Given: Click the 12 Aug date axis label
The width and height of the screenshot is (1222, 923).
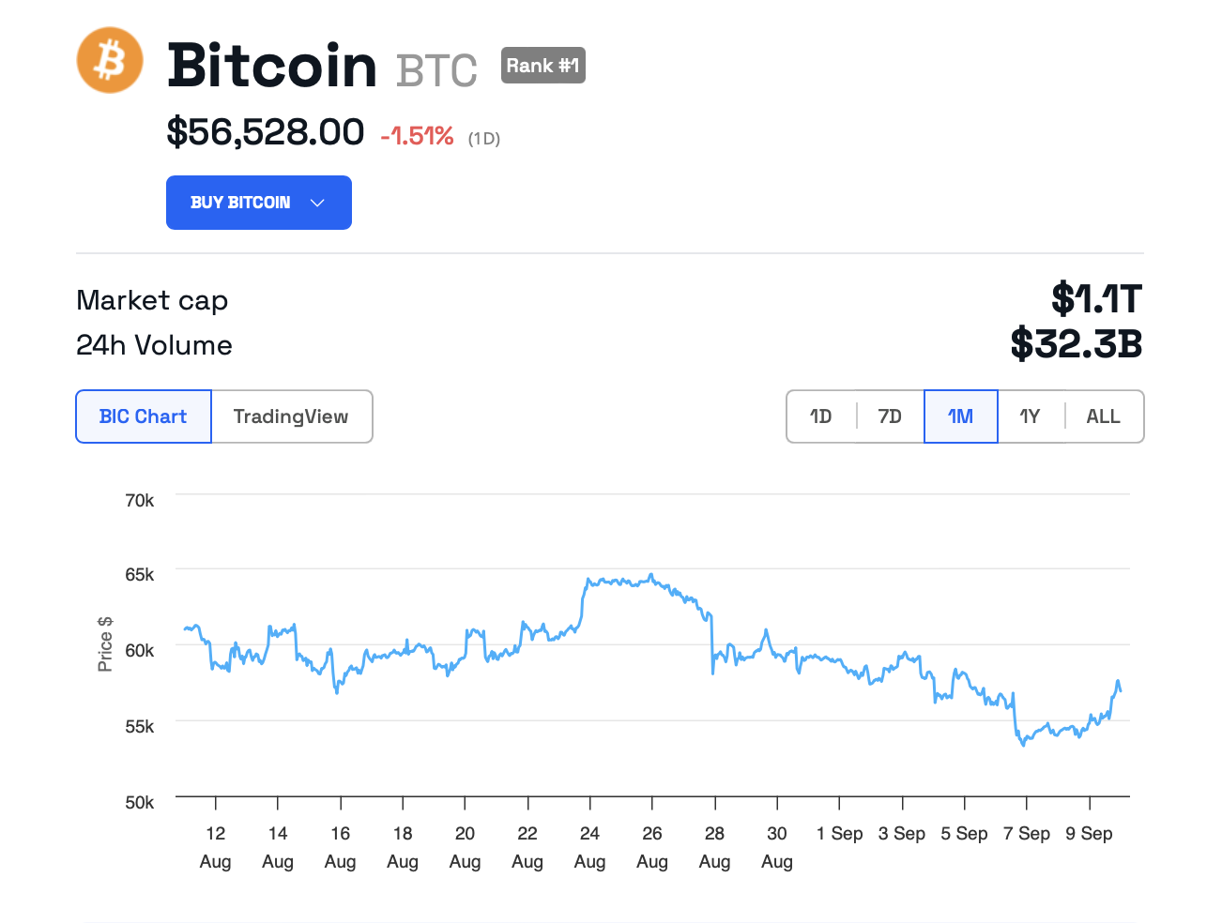Looking at the screenshot, I should point(215,846).
